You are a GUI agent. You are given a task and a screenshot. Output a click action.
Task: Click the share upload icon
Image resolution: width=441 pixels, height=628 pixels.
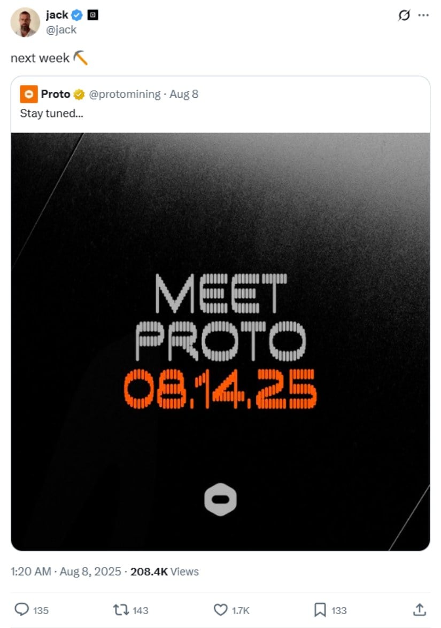pos(419,610)
